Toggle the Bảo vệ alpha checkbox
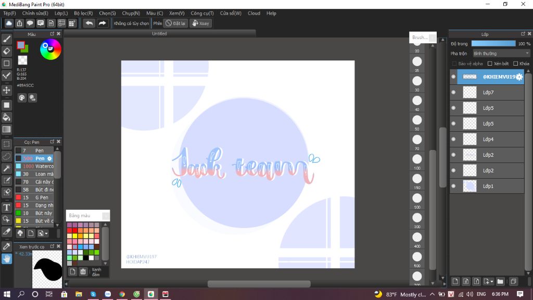Image resolution: width=533 pixels, height=300 pixels. click(454, 64)
